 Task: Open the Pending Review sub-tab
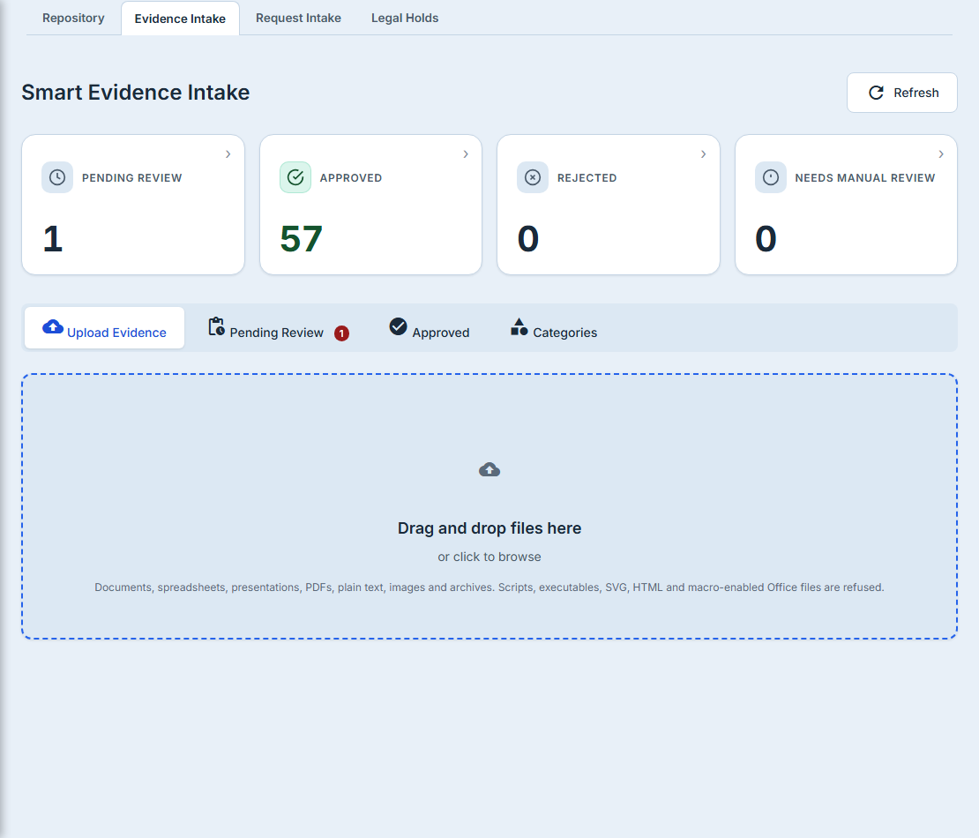pos(278,328)
